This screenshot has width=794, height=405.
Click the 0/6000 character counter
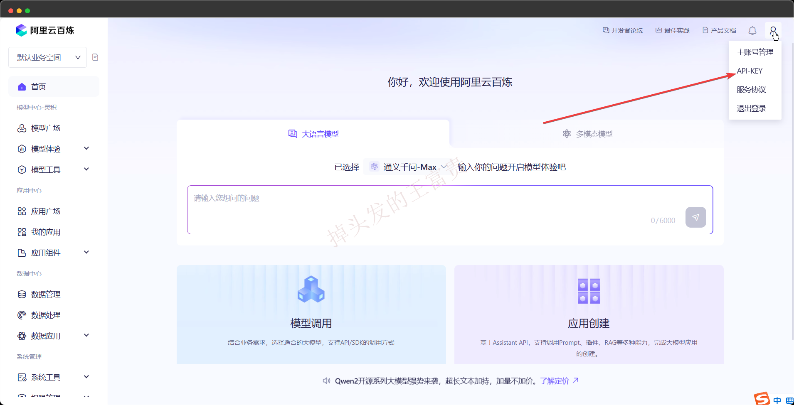coord(663,221)
